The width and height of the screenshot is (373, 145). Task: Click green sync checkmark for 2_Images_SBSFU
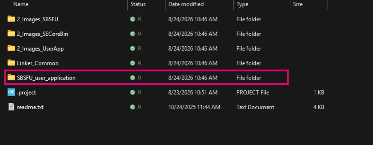click(x=133, y=19)
